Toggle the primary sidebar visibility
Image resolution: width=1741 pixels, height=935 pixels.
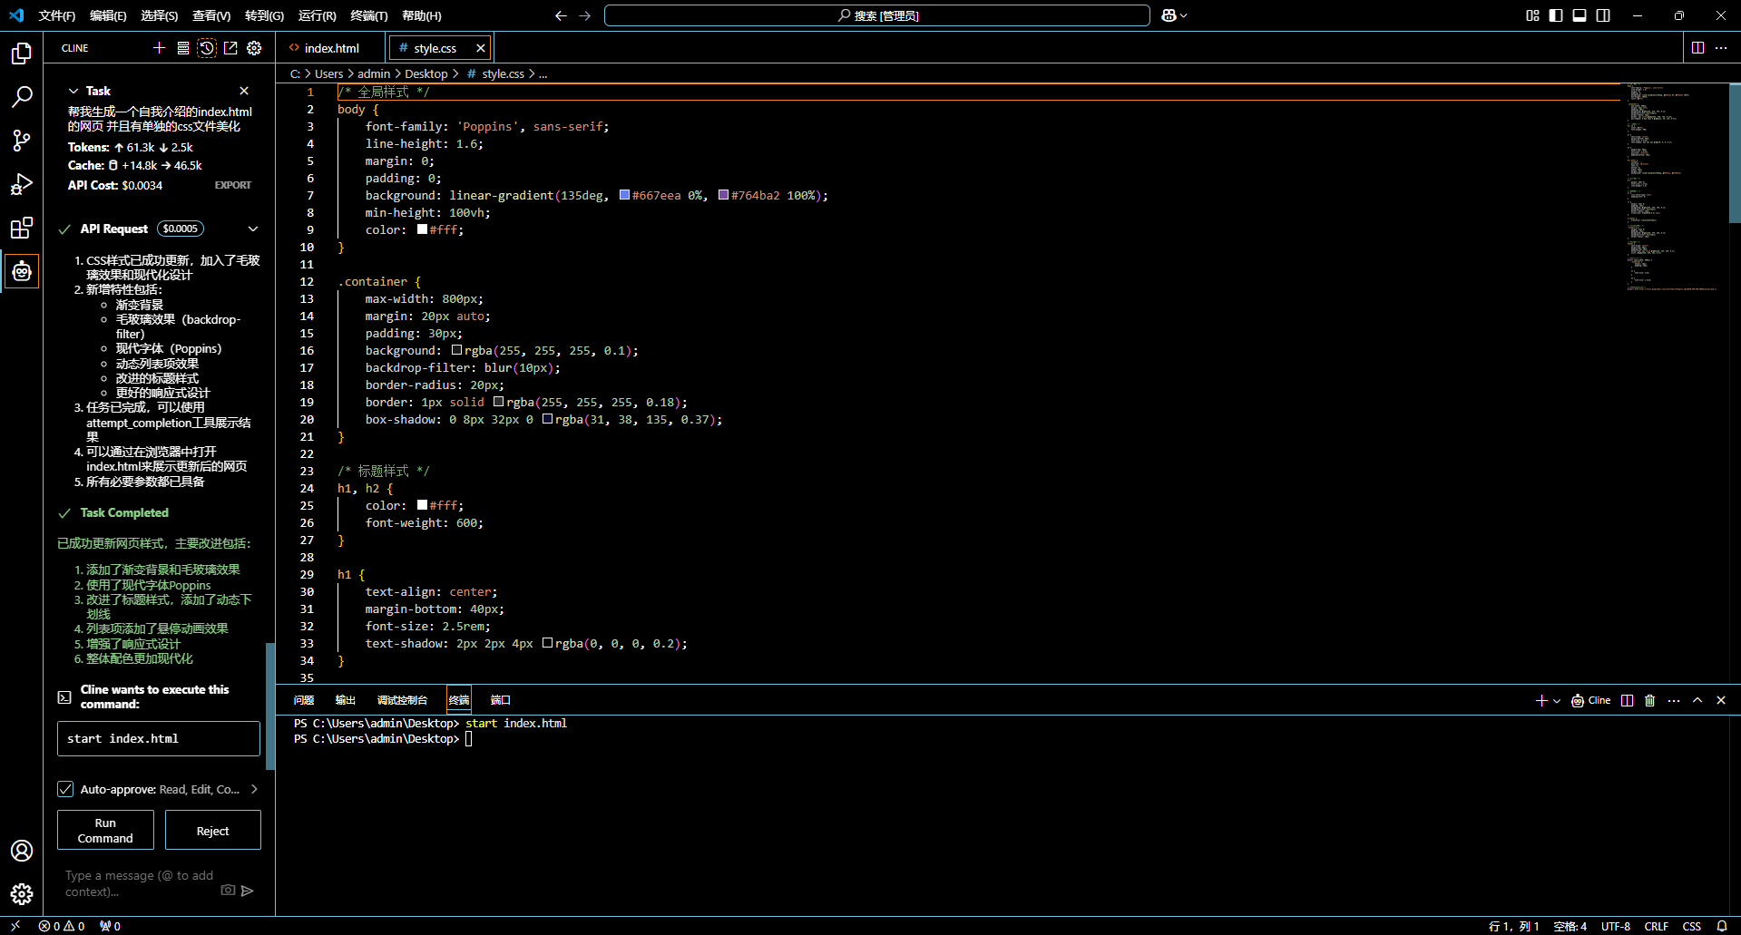point(1556,15)
